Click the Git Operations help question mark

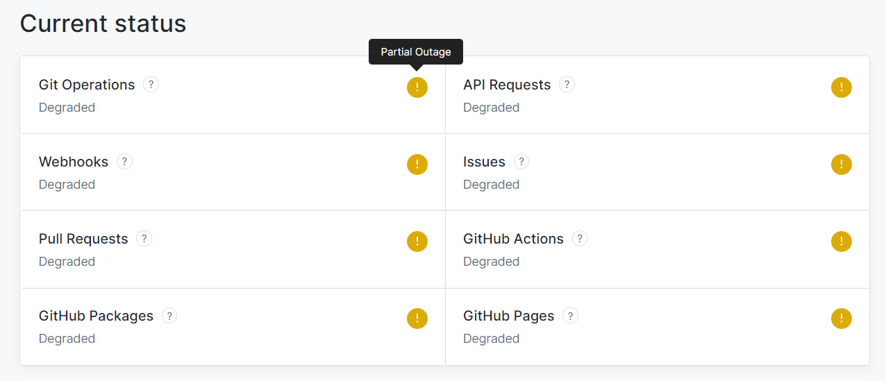151,85
